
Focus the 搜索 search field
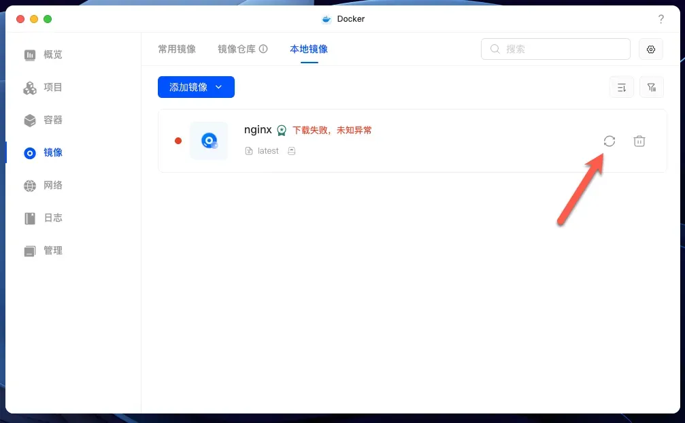click(555, 49)
